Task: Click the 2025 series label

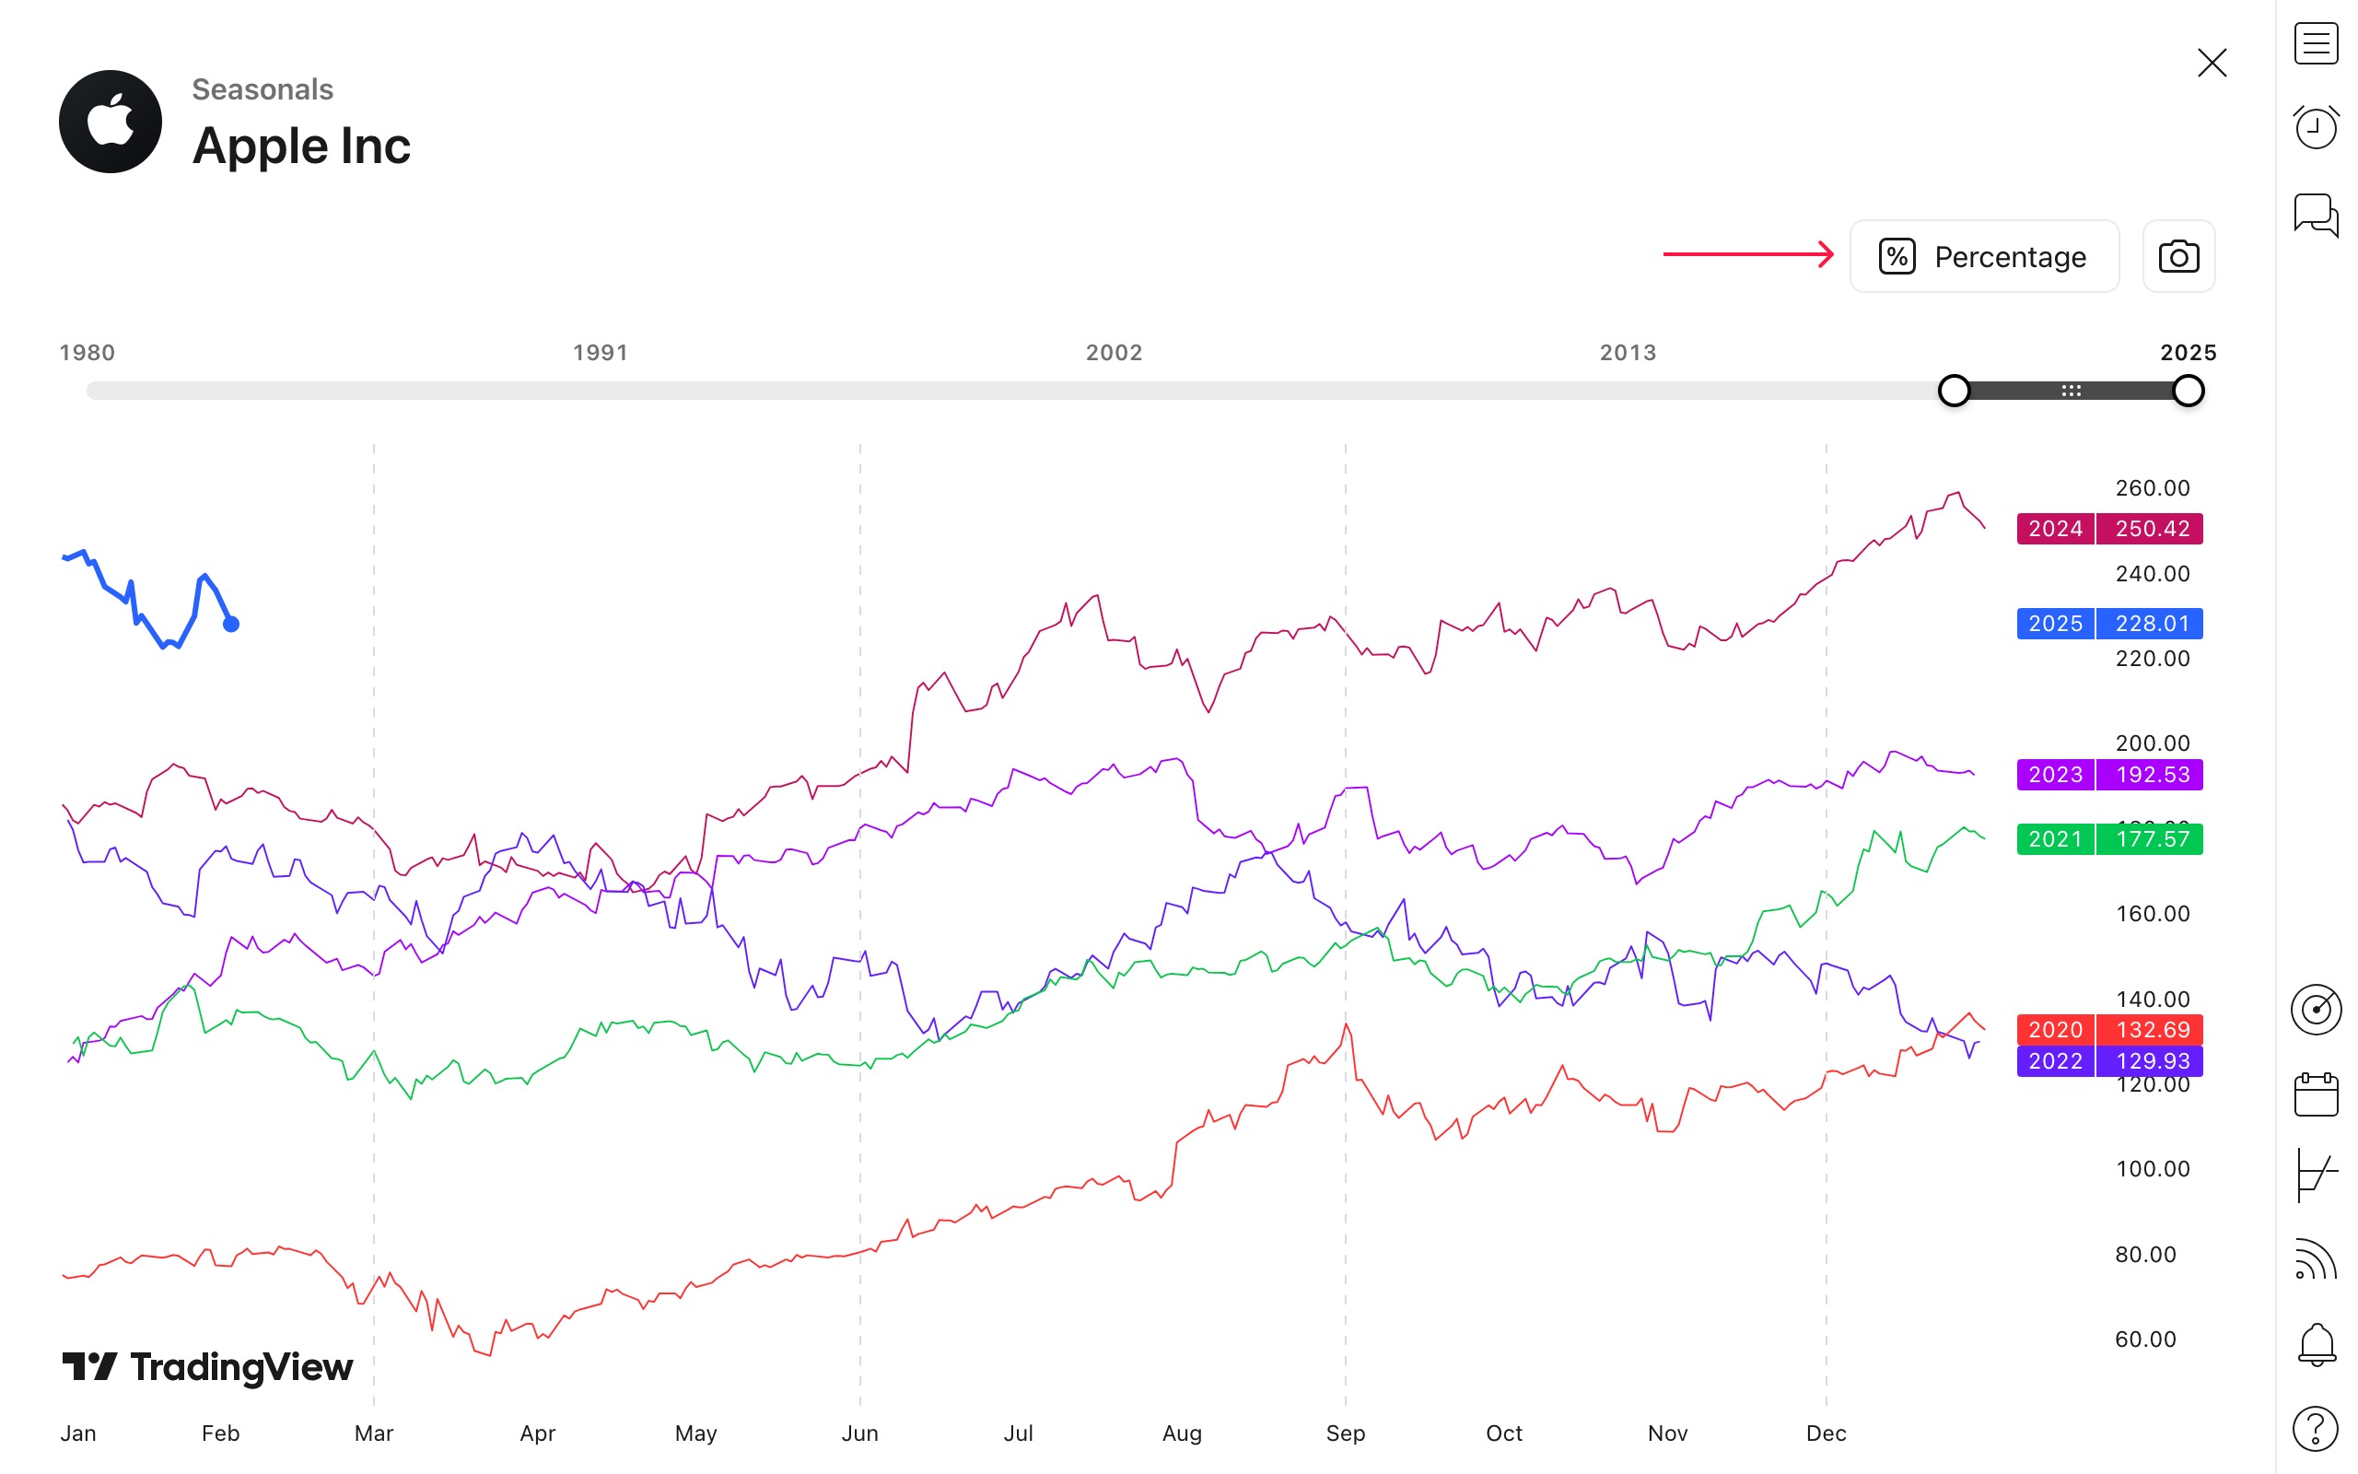Action: click(x=2055, y=623)
